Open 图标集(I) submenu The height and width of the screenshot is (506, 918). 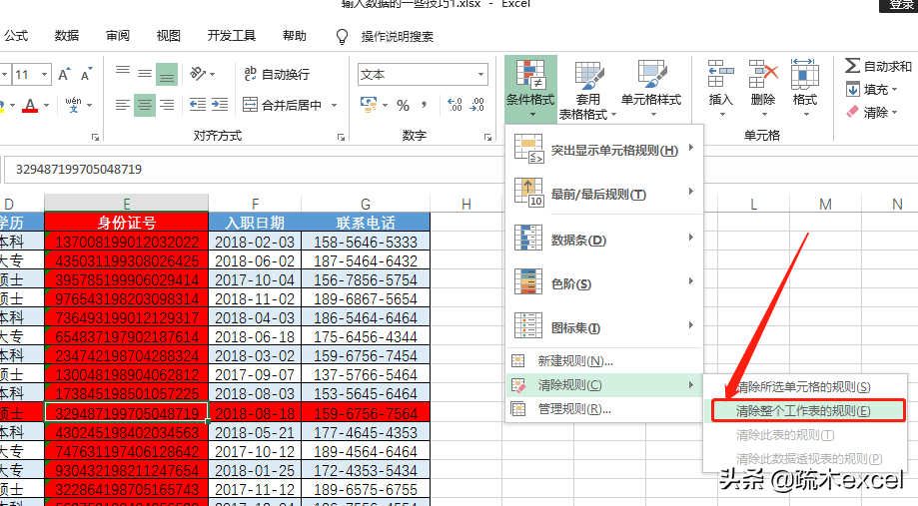pyautogui.click(x=604, y=327)
